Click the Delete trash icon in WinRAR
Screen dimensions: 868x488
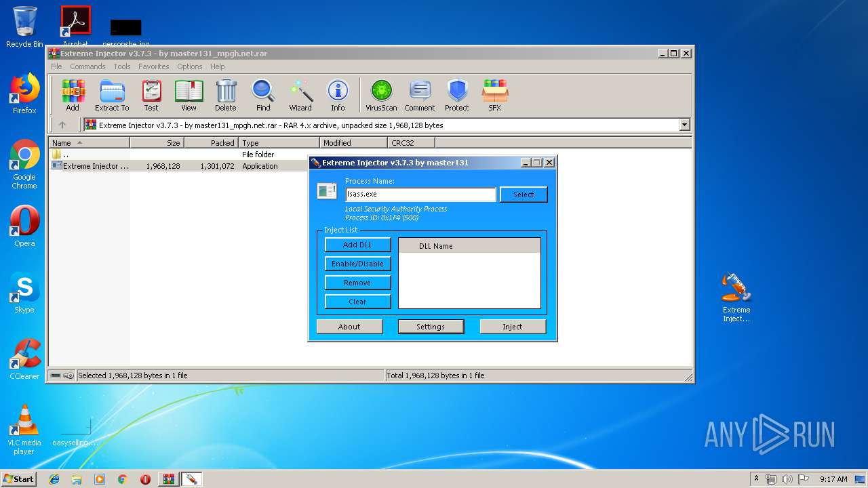tap(226, 95)
